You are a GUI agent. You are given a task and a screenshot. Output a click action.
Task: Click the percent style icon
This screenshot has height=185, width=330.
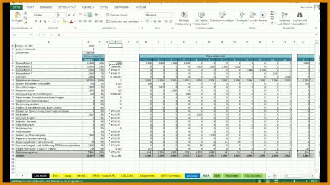click(155, 21)
